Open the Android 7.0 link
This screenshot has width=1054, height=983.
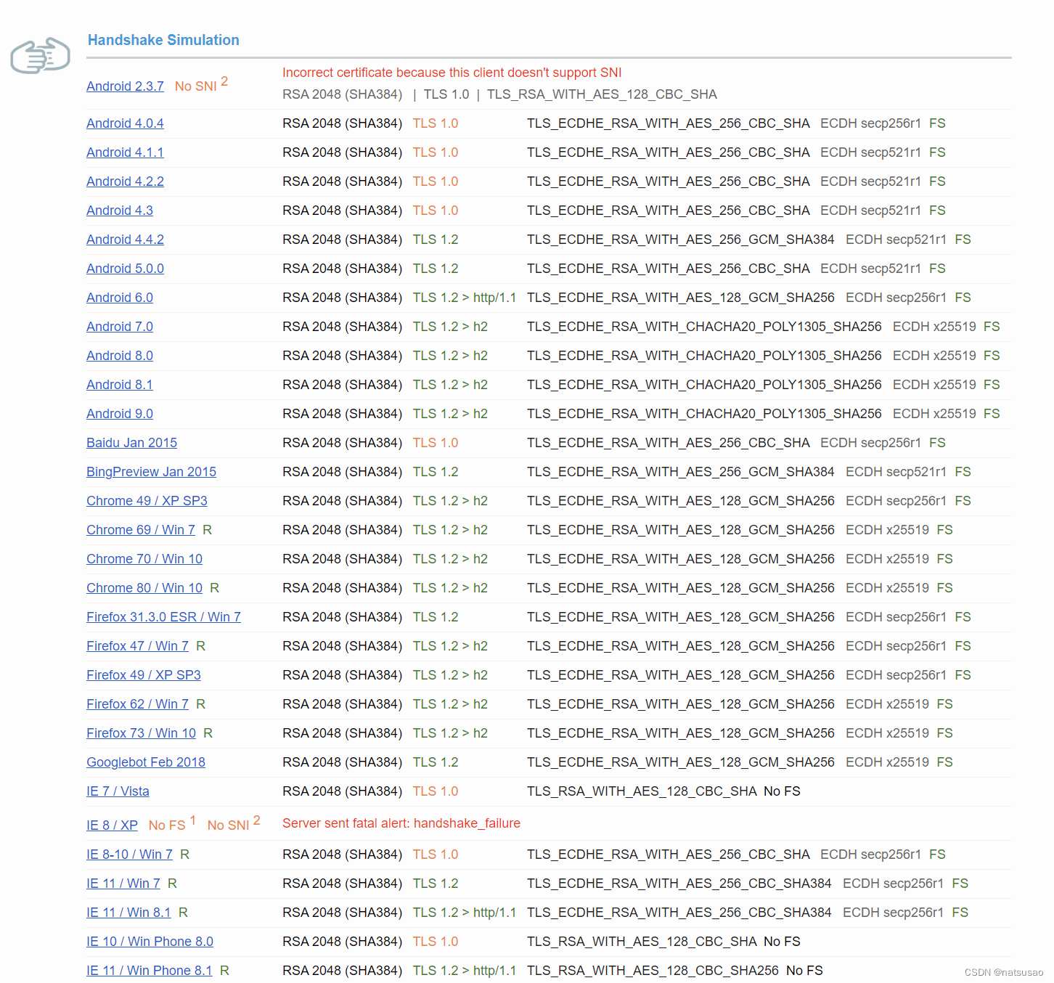tap(120, 327)
